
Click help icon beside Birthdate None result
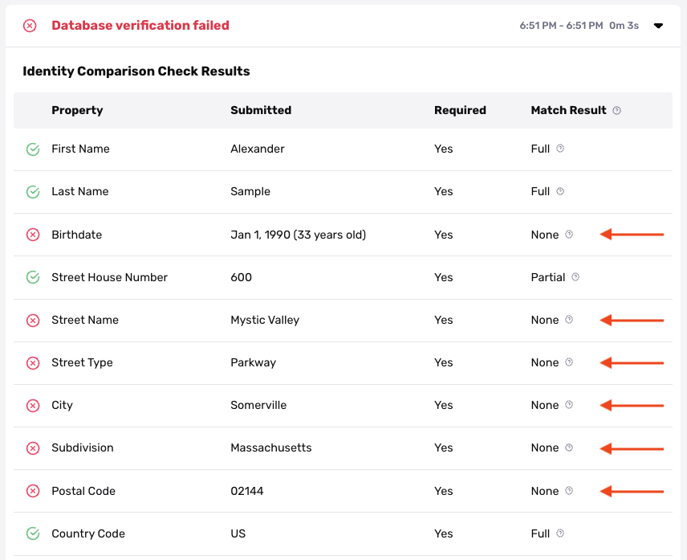[569, 235]
